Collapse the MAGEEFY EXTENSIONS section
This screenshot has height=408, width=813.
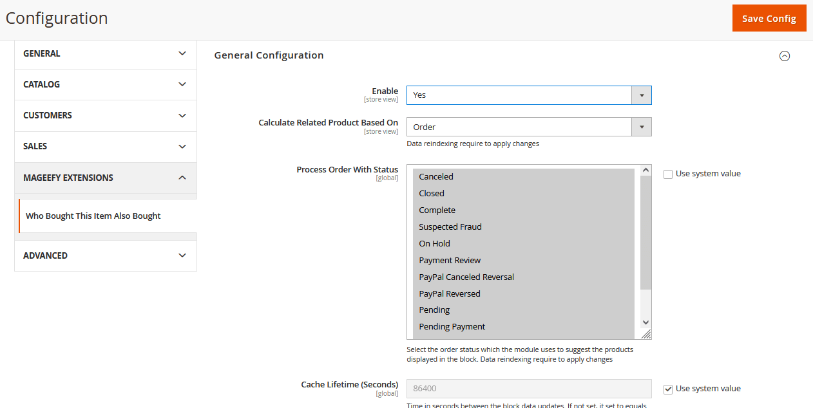[105, 178]
